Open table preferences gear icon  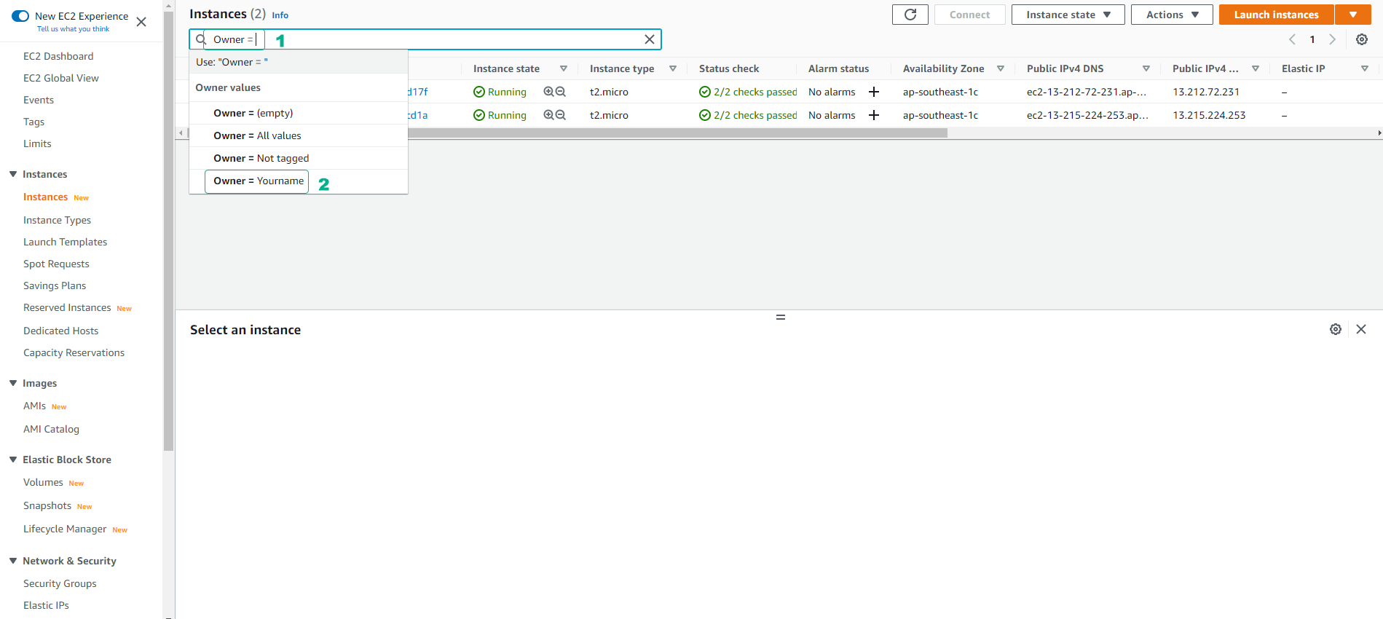click(1362, 39)
